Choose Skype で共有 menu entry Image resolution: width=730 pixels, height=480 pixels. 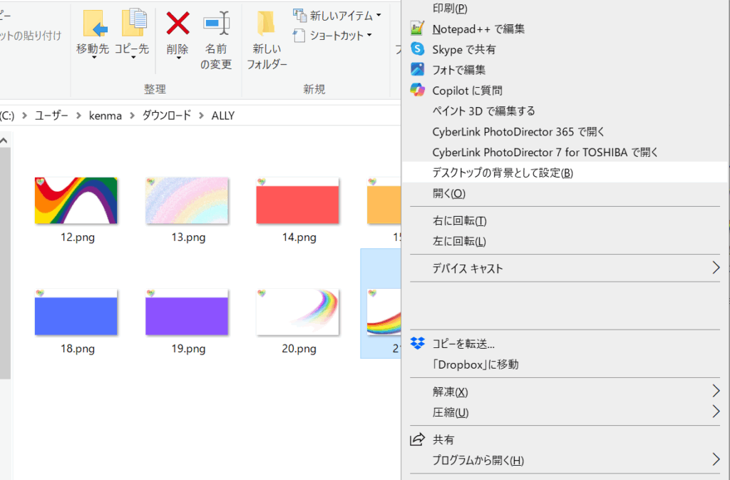coord(565,49)
